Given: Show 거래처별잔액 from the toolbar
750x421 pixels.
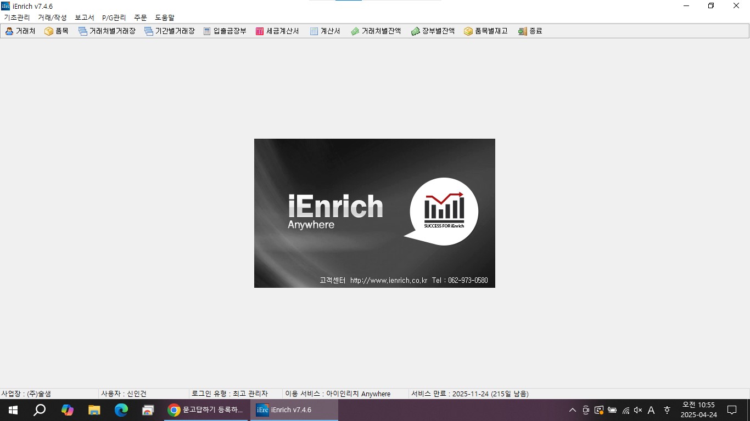Looking at the screenshot, I should pos(355,31).
